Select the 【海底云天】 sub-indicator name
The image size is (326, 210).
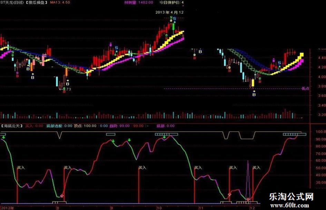12,126
